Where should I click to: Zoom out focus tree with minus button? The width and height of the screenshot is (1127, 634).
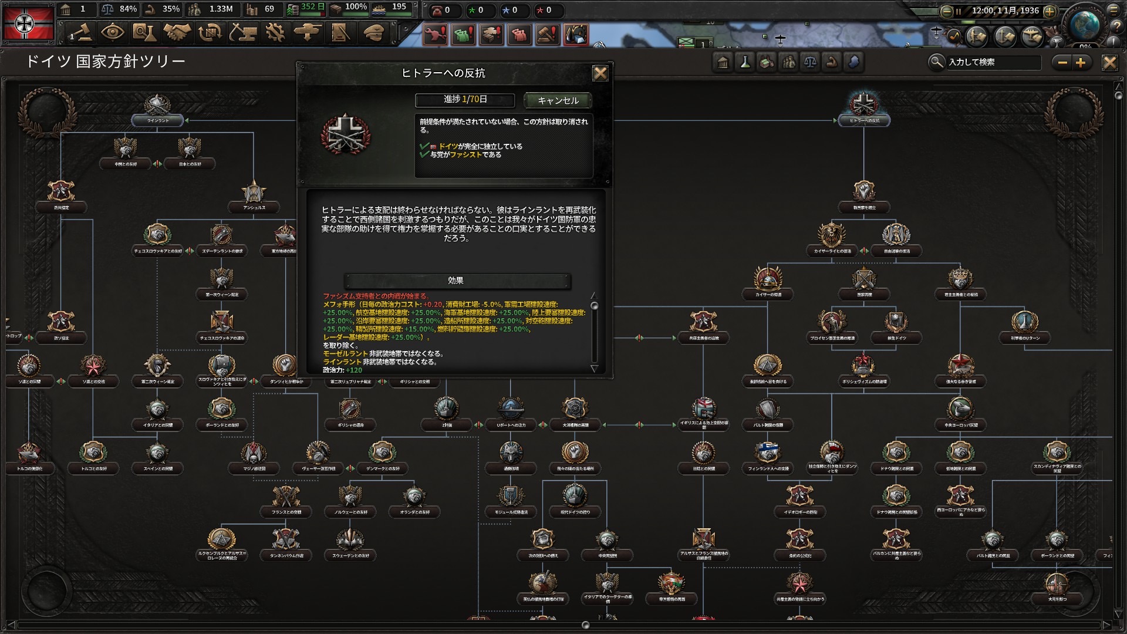click(1063, 62)
